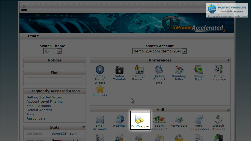This screenshot has height=141, width=251.
Task: Collapse the Mail section
Action: pos(228,110)
